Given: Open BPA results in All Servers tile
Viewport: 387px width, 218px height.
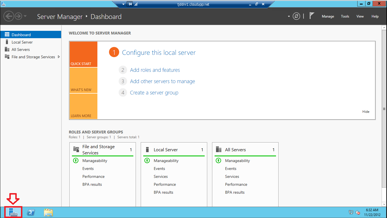Looking at the screenshot, I should [x=235, y=192].
